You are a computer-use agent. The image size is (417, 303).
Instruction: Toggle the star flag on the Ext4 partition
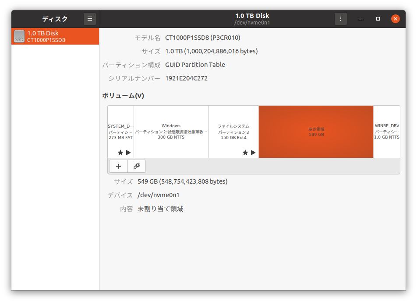tap(245, 153)
